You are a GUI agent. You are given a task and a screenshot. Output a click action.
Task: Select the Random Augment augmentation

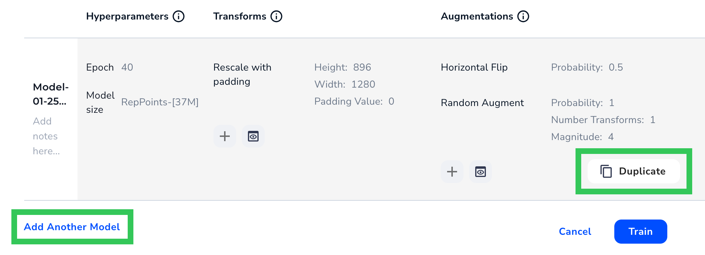tap(482, 103)
